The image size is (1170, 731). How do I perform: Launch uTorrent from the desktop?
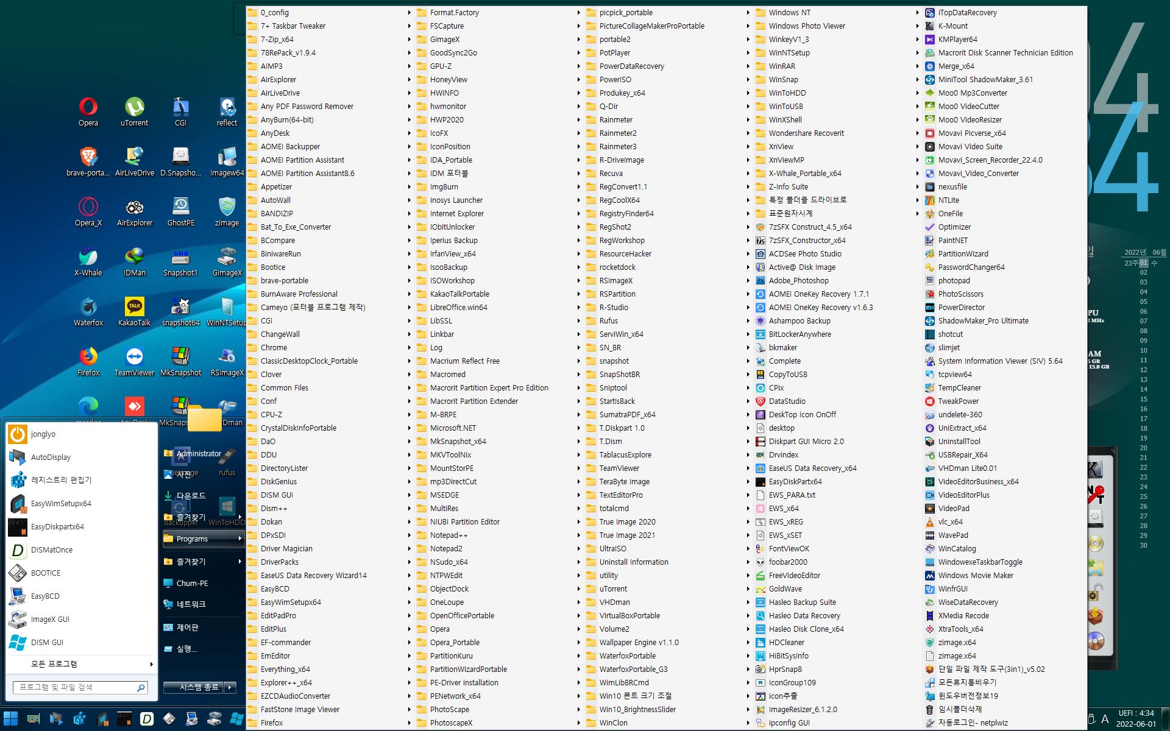coord(134,112)
